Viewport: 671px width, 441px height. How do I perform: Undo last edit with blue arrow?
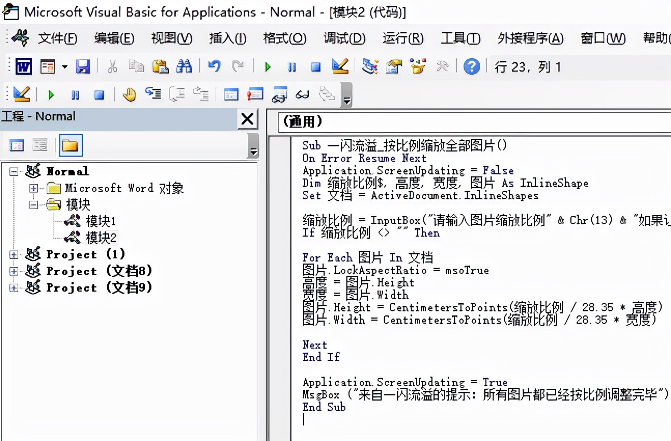(x=214, y=66)
